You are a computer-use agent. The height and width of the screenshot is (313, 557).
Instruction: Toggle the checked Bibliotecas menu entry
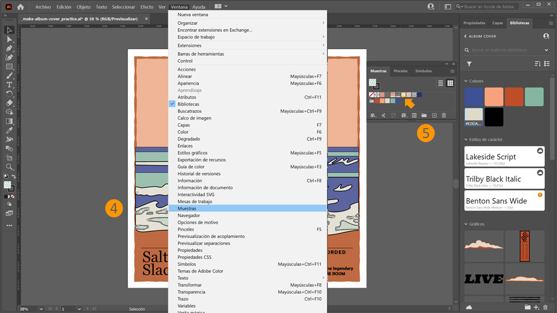pos(188,104)
